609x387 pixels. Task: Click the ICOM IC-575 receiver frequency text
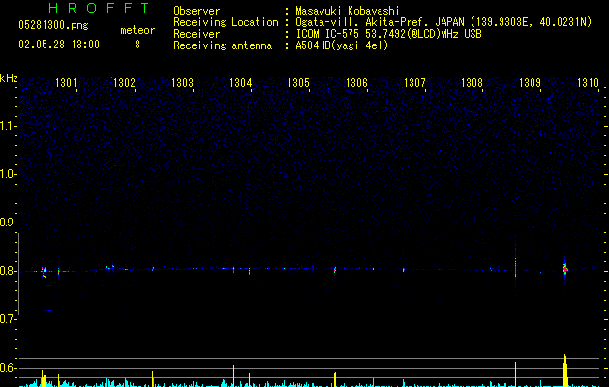click(388, 34)
